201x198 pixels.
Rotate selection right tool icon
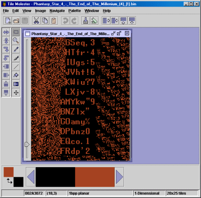coord(6,49)
